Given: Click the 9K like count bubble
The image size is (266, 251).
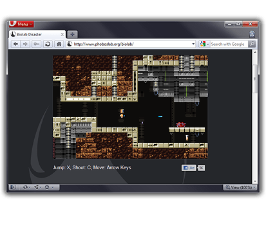Looking at the screenshot, I should click(x=202, y=168).
